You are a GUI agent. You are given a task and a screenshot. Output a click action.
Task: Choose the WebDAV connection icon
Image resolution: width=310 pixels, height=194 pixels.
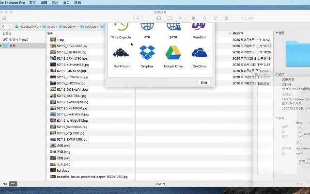pyautogui.click(x=199, y=27)
